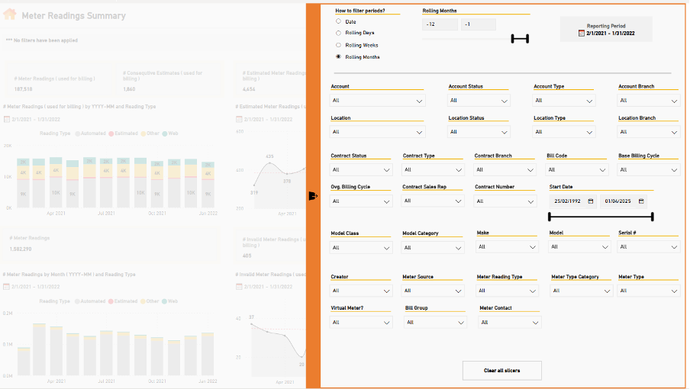Screen dimensions: 690x389
Task: Open the Virtual Meter? dropdown
Action: pos(361,323)
